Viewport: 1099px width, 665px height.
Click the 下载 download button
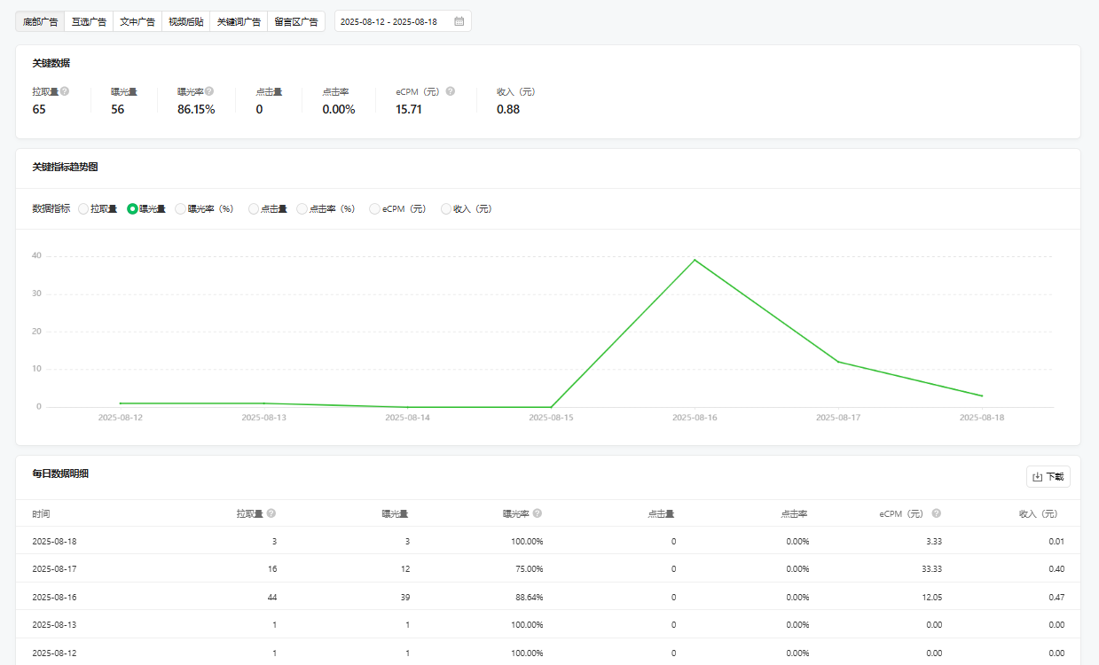click(x=1048, y=477)
